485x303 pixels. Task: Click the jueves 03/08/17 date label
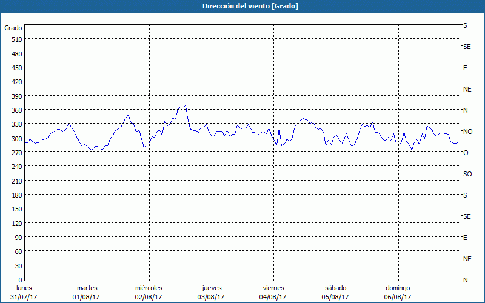point(210,292)
